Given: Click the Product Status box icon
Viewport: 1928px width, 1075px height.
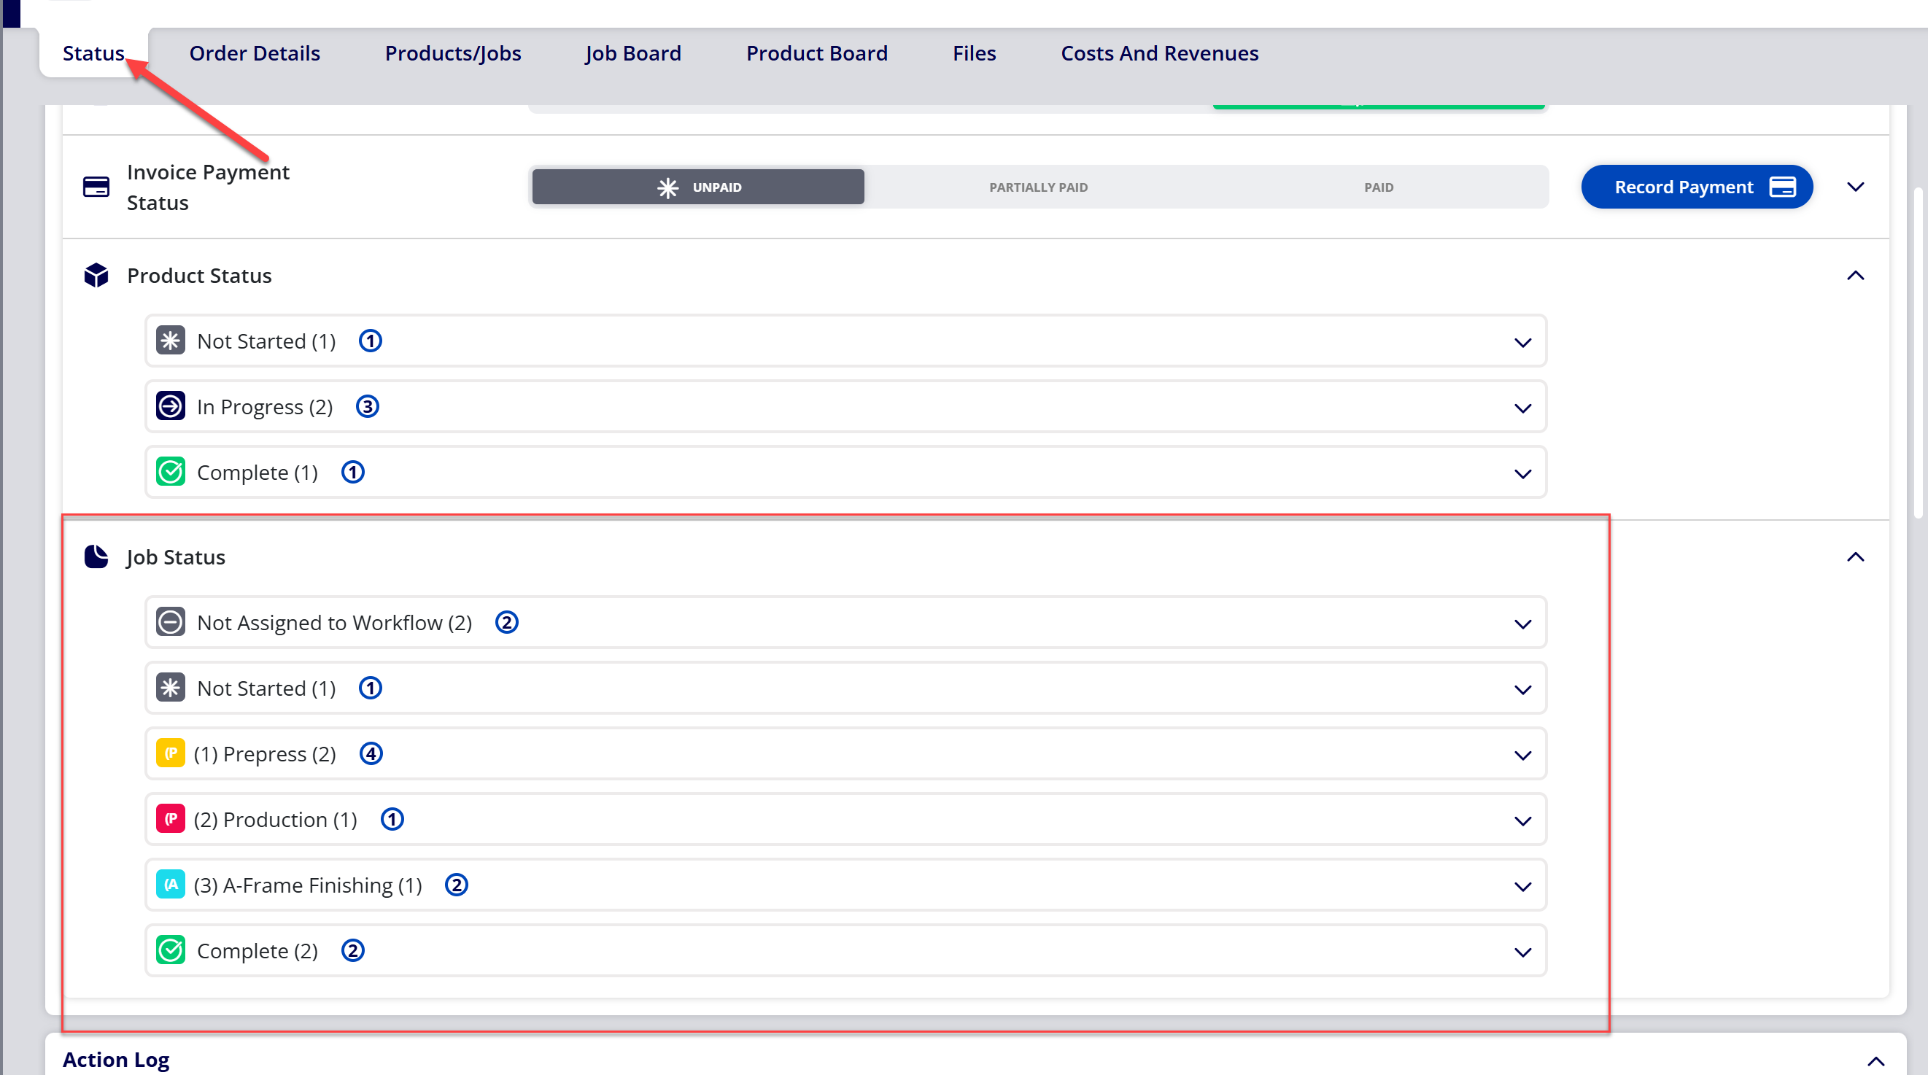Looking at the screenshot, I should pyautogui.click(x=96, y=275).
